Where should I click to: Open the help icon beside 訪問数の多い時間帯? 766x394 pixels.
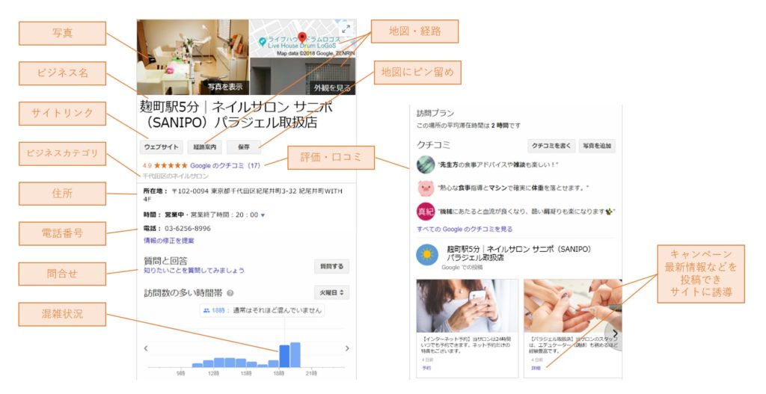tap(230, 293)
